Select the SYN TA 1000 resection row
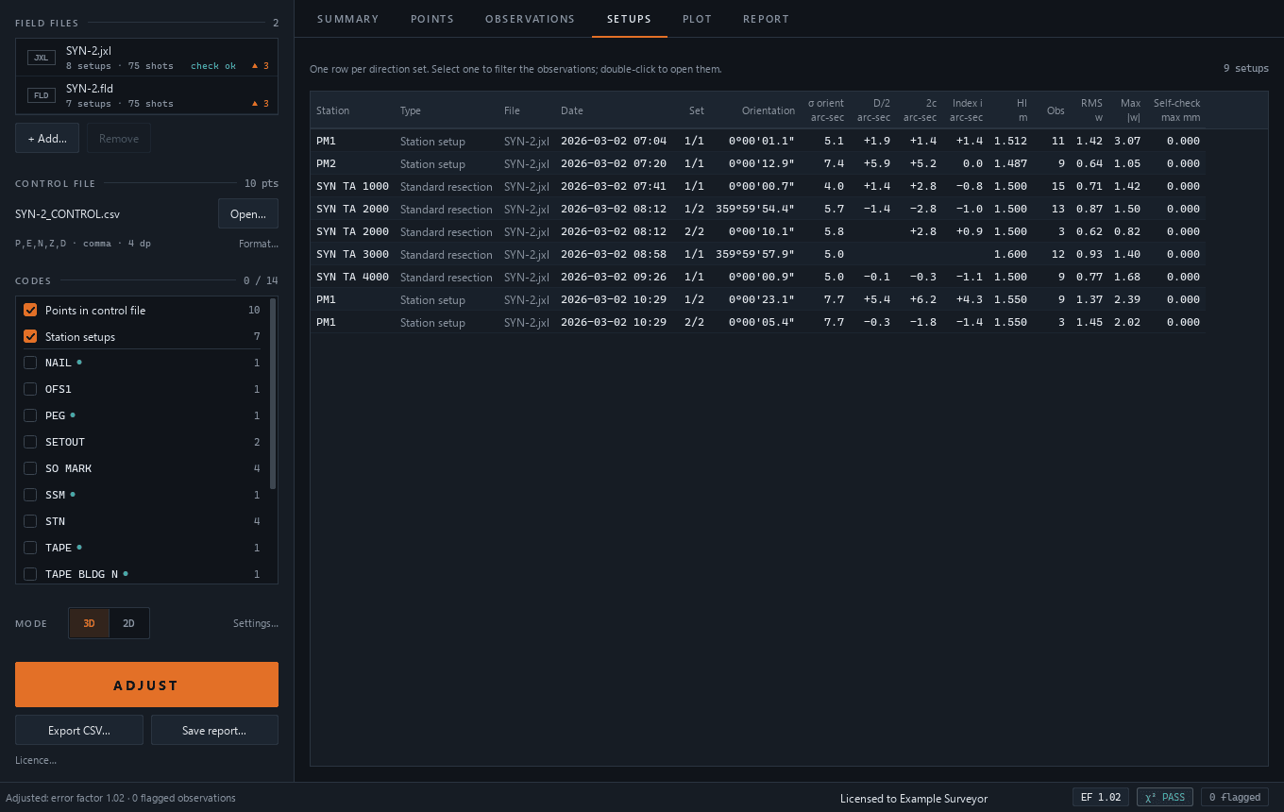Screen dimensions: 1284x812 pos(757,186)
